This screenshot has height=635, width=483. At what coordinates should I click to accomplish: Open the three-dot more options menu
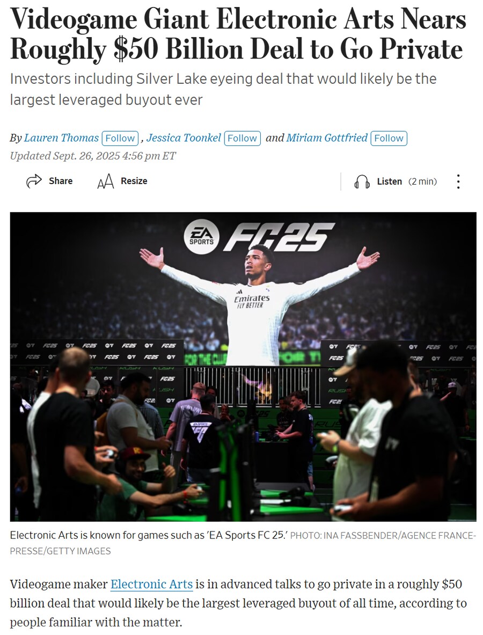(458, 181)
